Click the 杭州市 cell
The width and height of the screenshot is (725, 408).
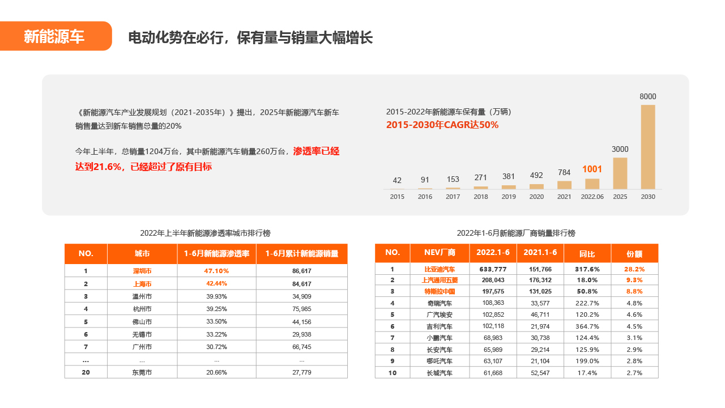[142, 309]
